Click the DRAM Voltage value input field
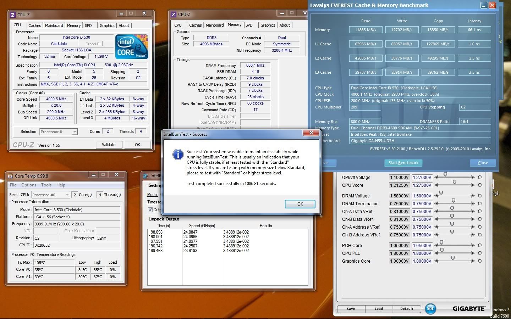511x319 pixels. [422, 196]
